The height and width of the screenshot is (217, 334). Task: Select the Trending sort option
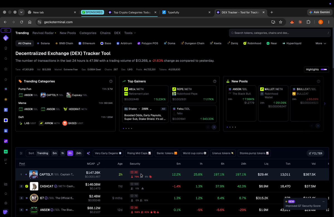pyautogui.click(x=43, y=153)
